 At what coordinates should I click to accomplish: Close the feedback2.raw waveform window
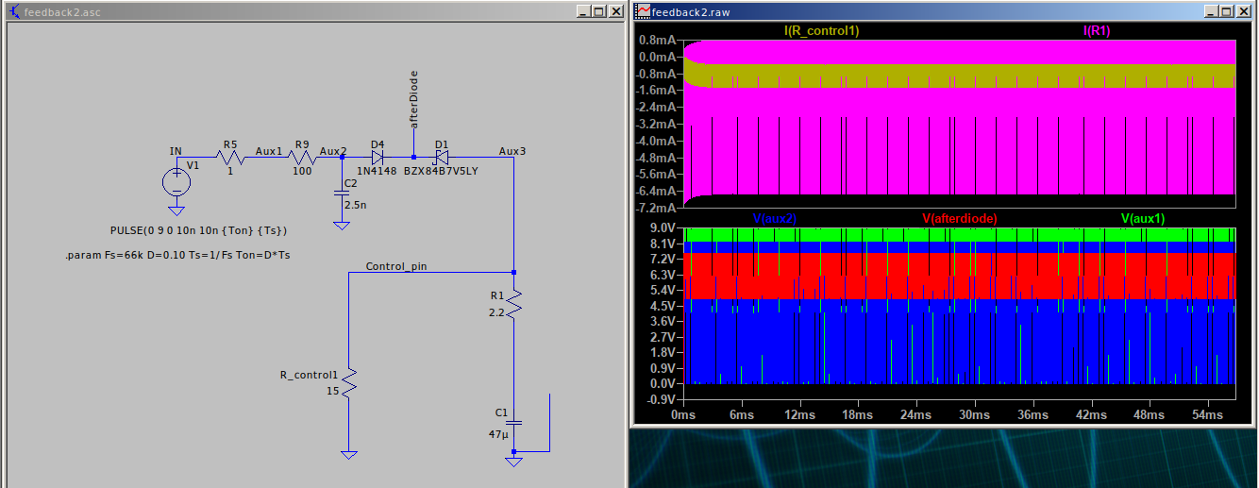[1244, 11]
